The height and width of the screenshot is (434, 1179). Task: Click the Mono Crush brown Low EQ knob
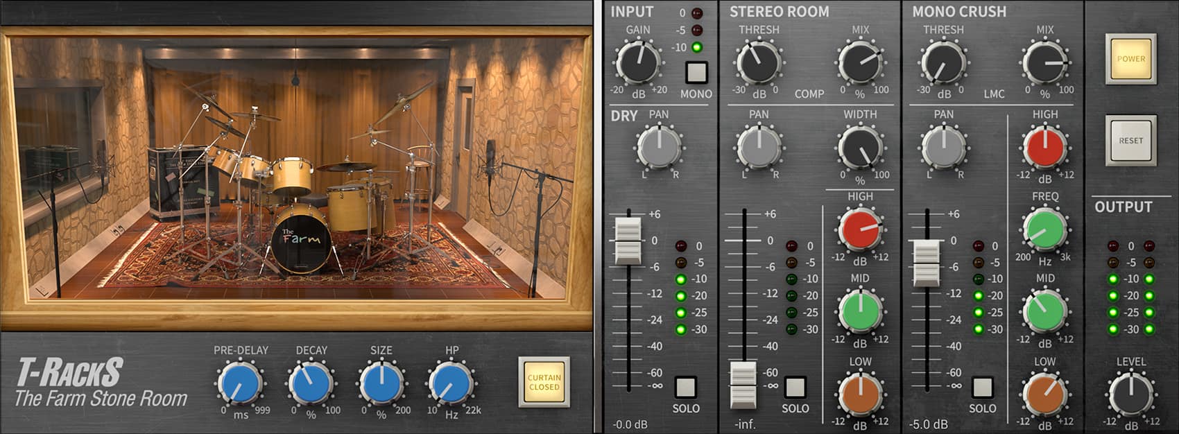1045,394
